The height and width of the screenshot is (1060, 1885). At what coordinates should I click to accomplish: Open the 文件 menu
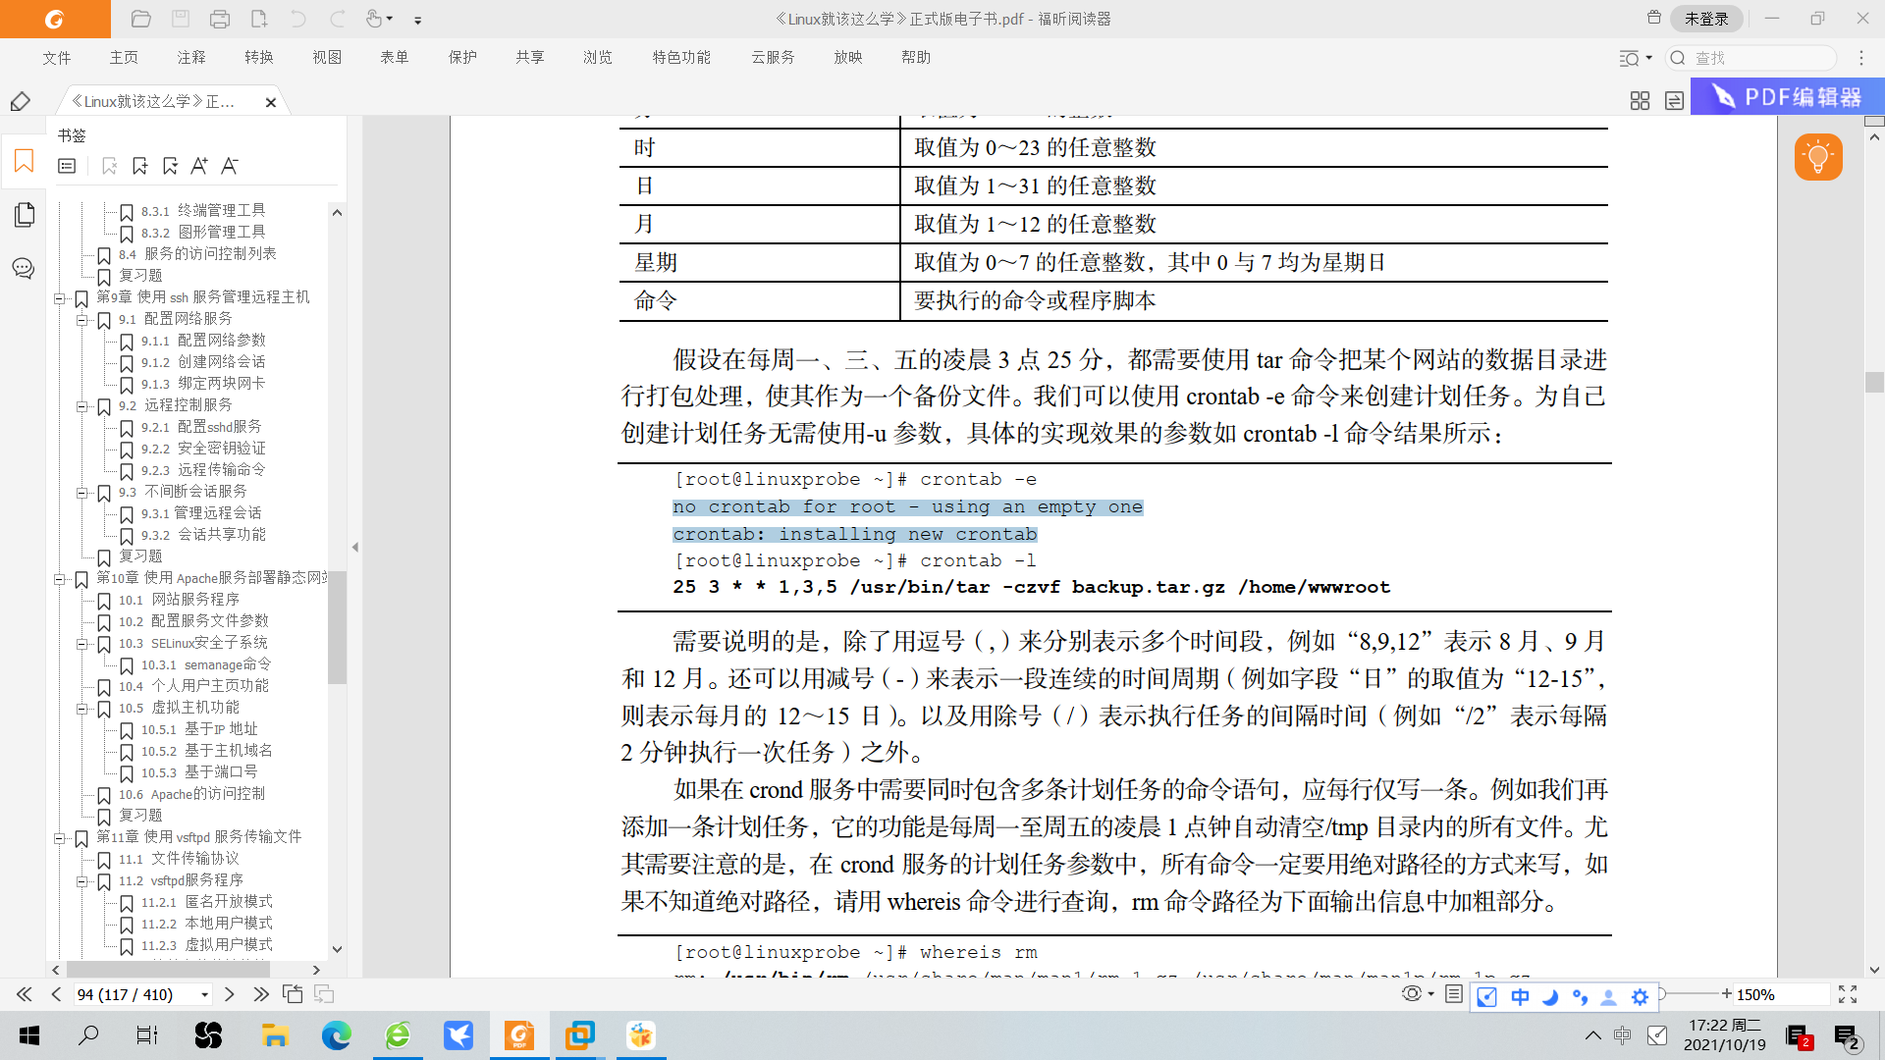(57, 58)
